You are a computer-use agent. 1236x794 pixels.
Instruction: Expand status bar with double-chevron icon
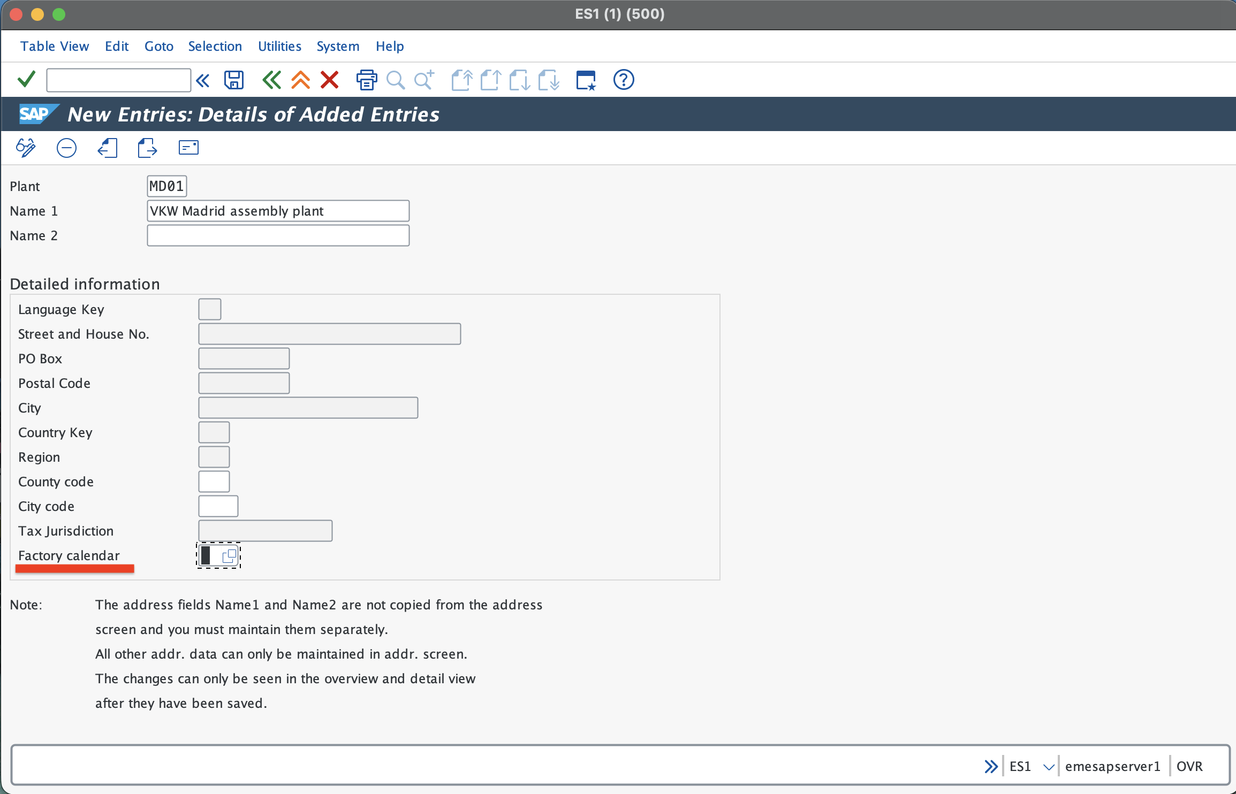pyautogui.click(x=991, y=766)
